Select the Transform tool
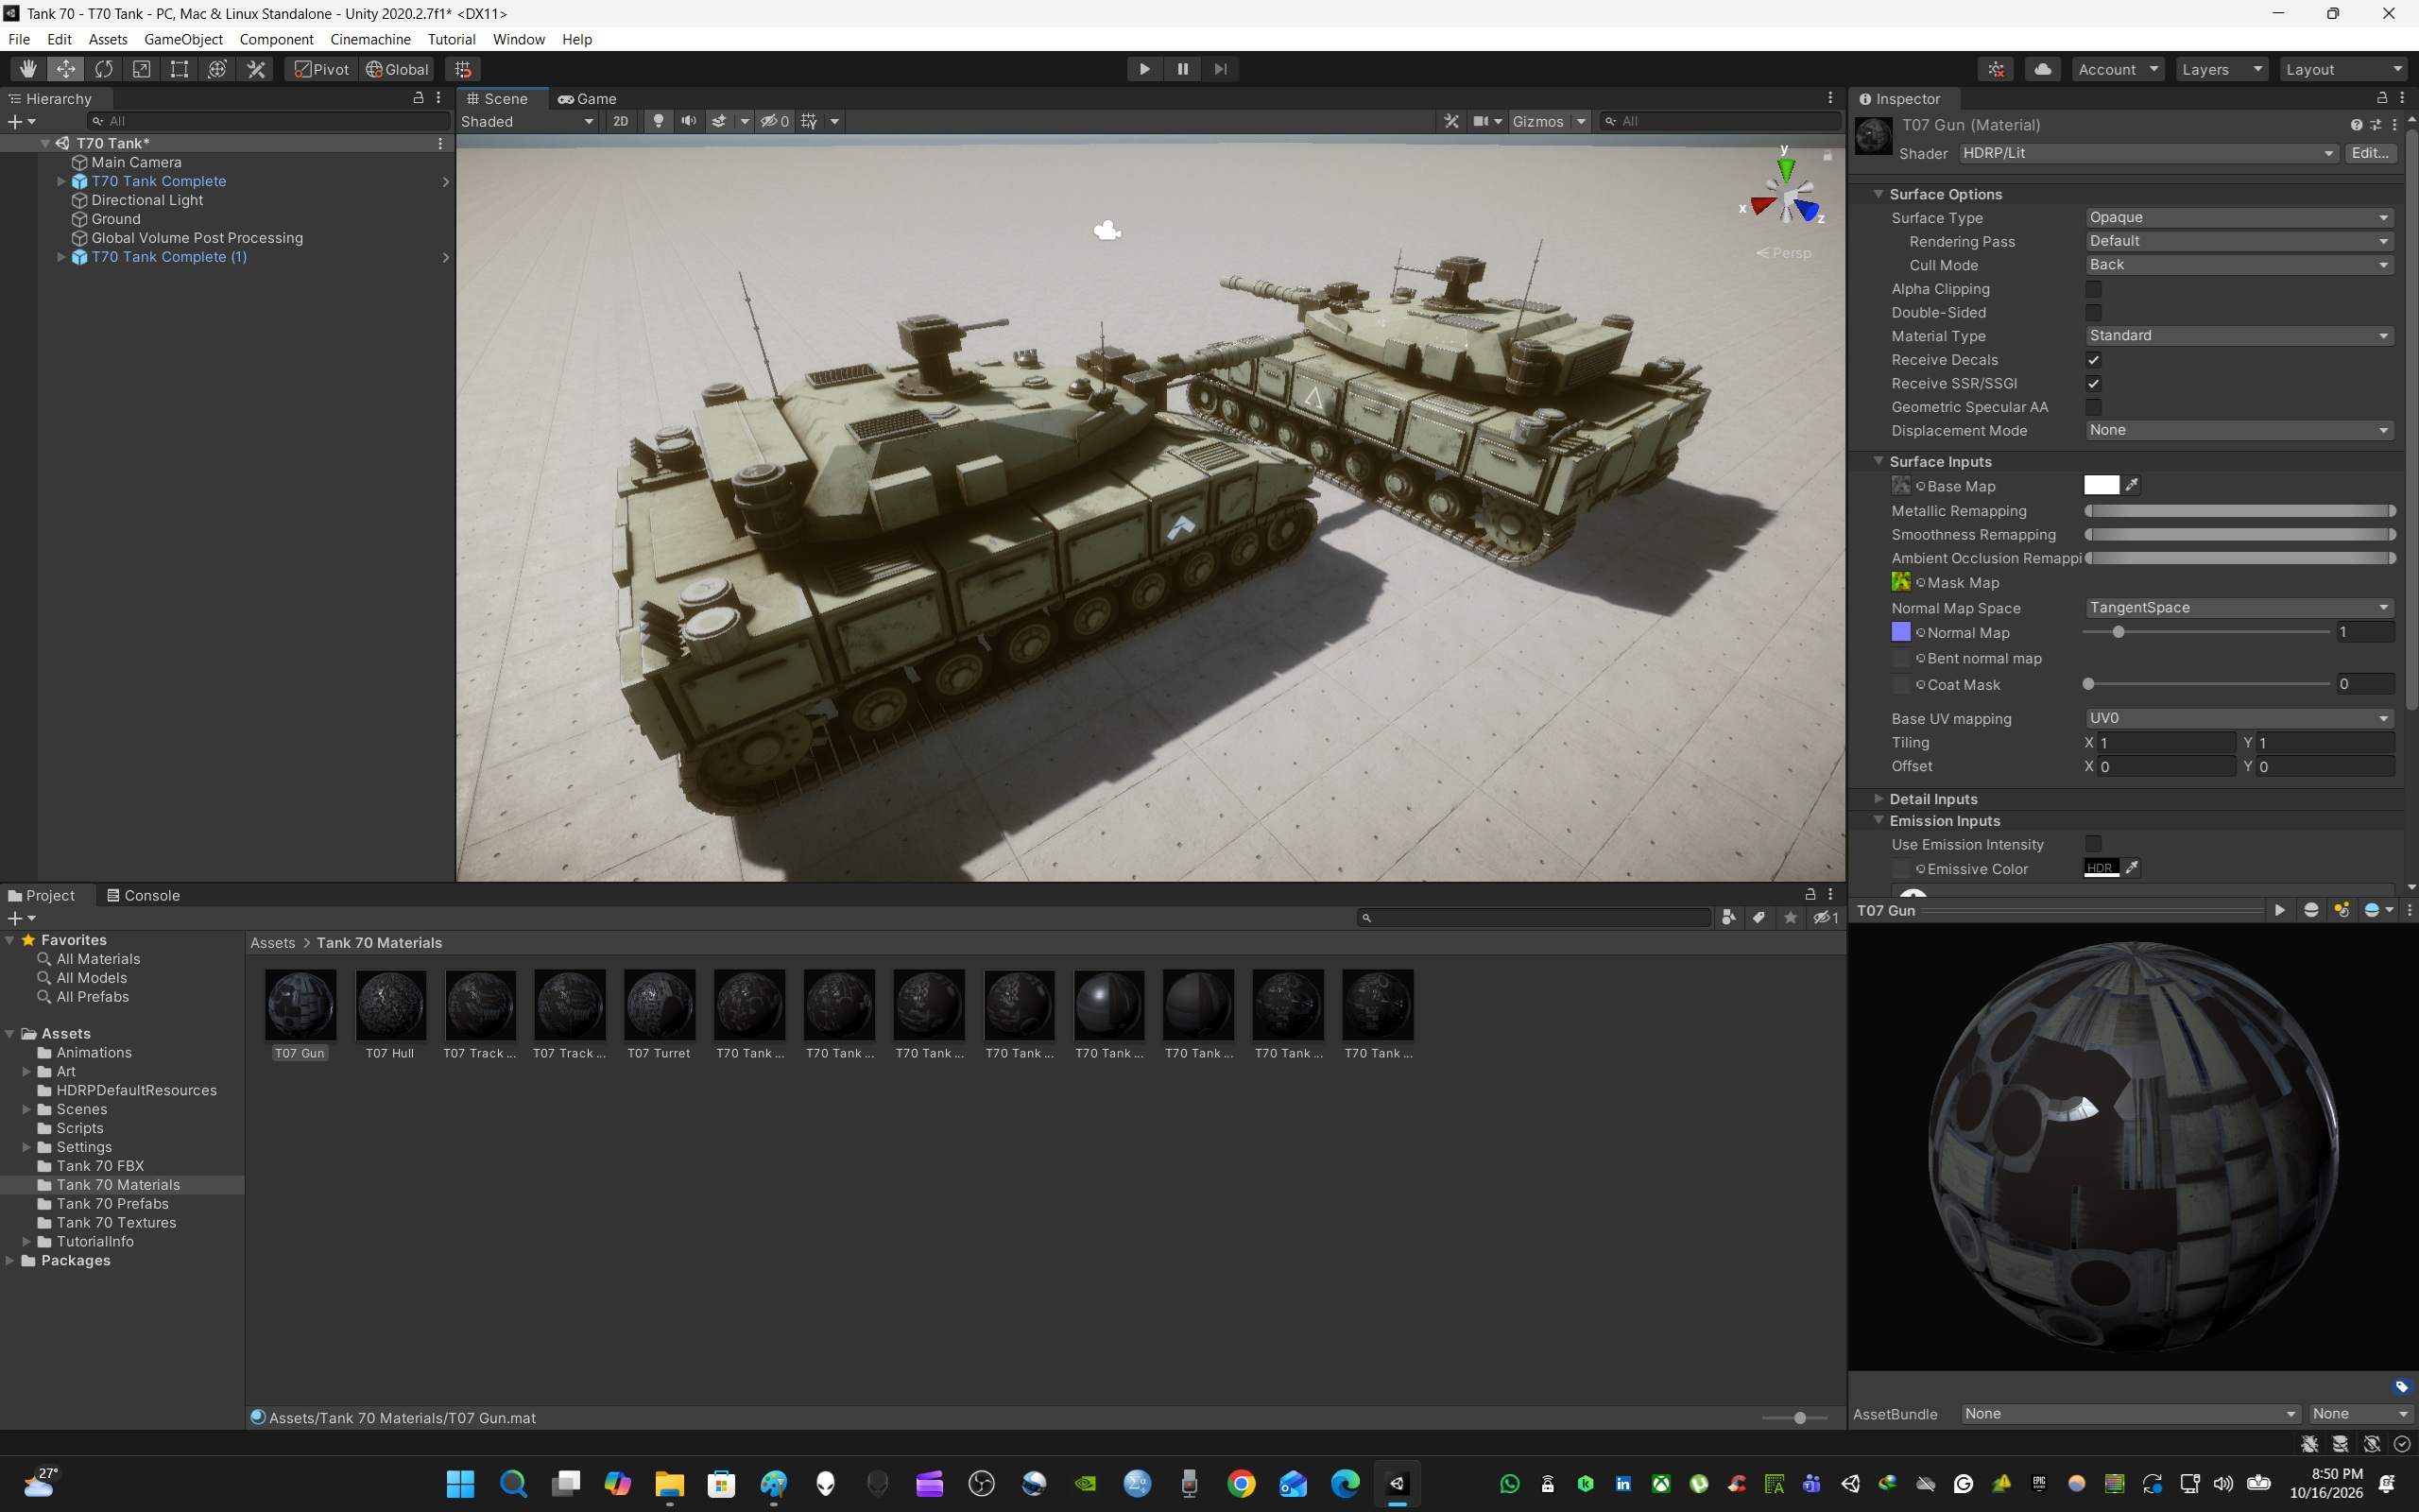 pos(218,69)
